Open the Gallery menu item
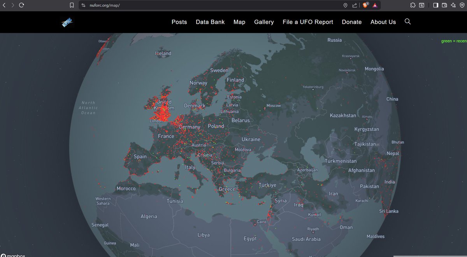Screen dimensions: 467x257 click(264, 22)
